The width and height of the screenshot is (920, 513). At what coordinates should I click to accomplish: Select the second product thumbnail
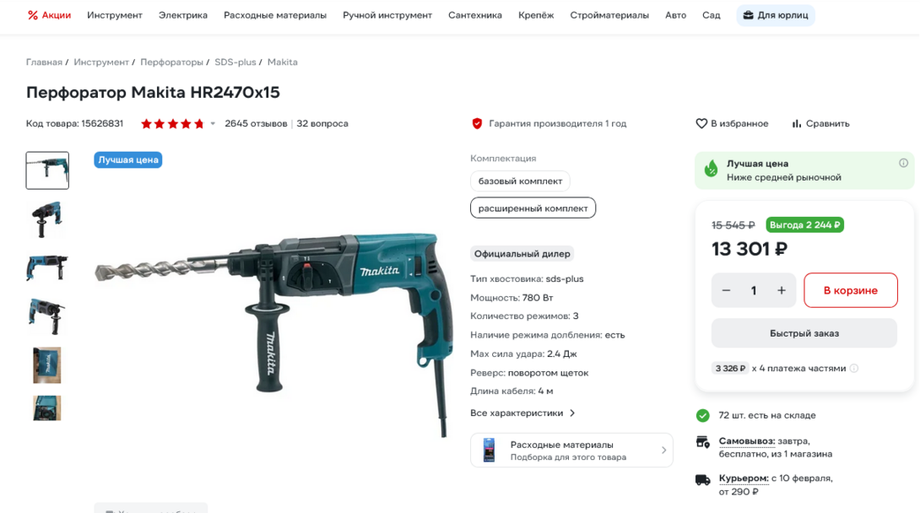click(x=47, y=219)
